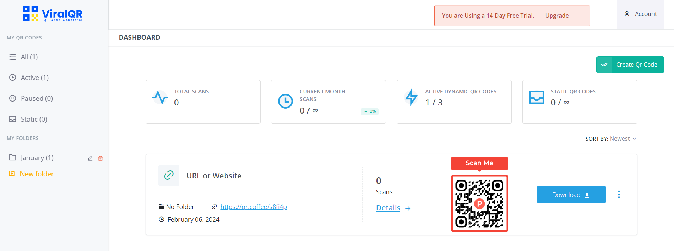This screenshot has height=251, width=674.
Task: Click the TOTAL SCANS label
Action: coord(191,91)
